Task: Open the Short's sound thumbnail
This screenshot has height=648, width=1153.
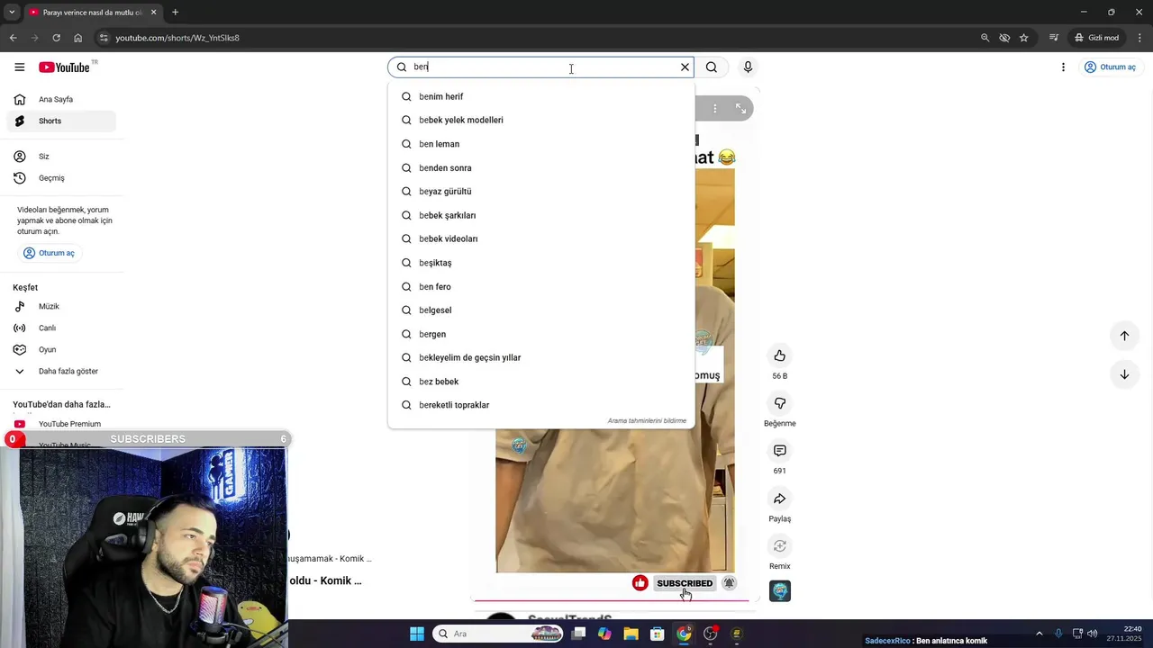Action: pos(780,591)
